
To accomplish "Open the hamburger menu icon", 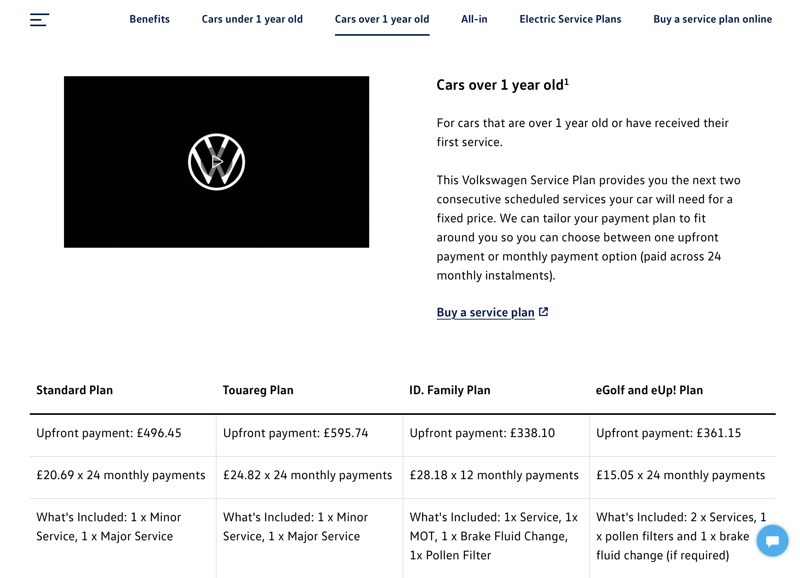I will 39,19.
